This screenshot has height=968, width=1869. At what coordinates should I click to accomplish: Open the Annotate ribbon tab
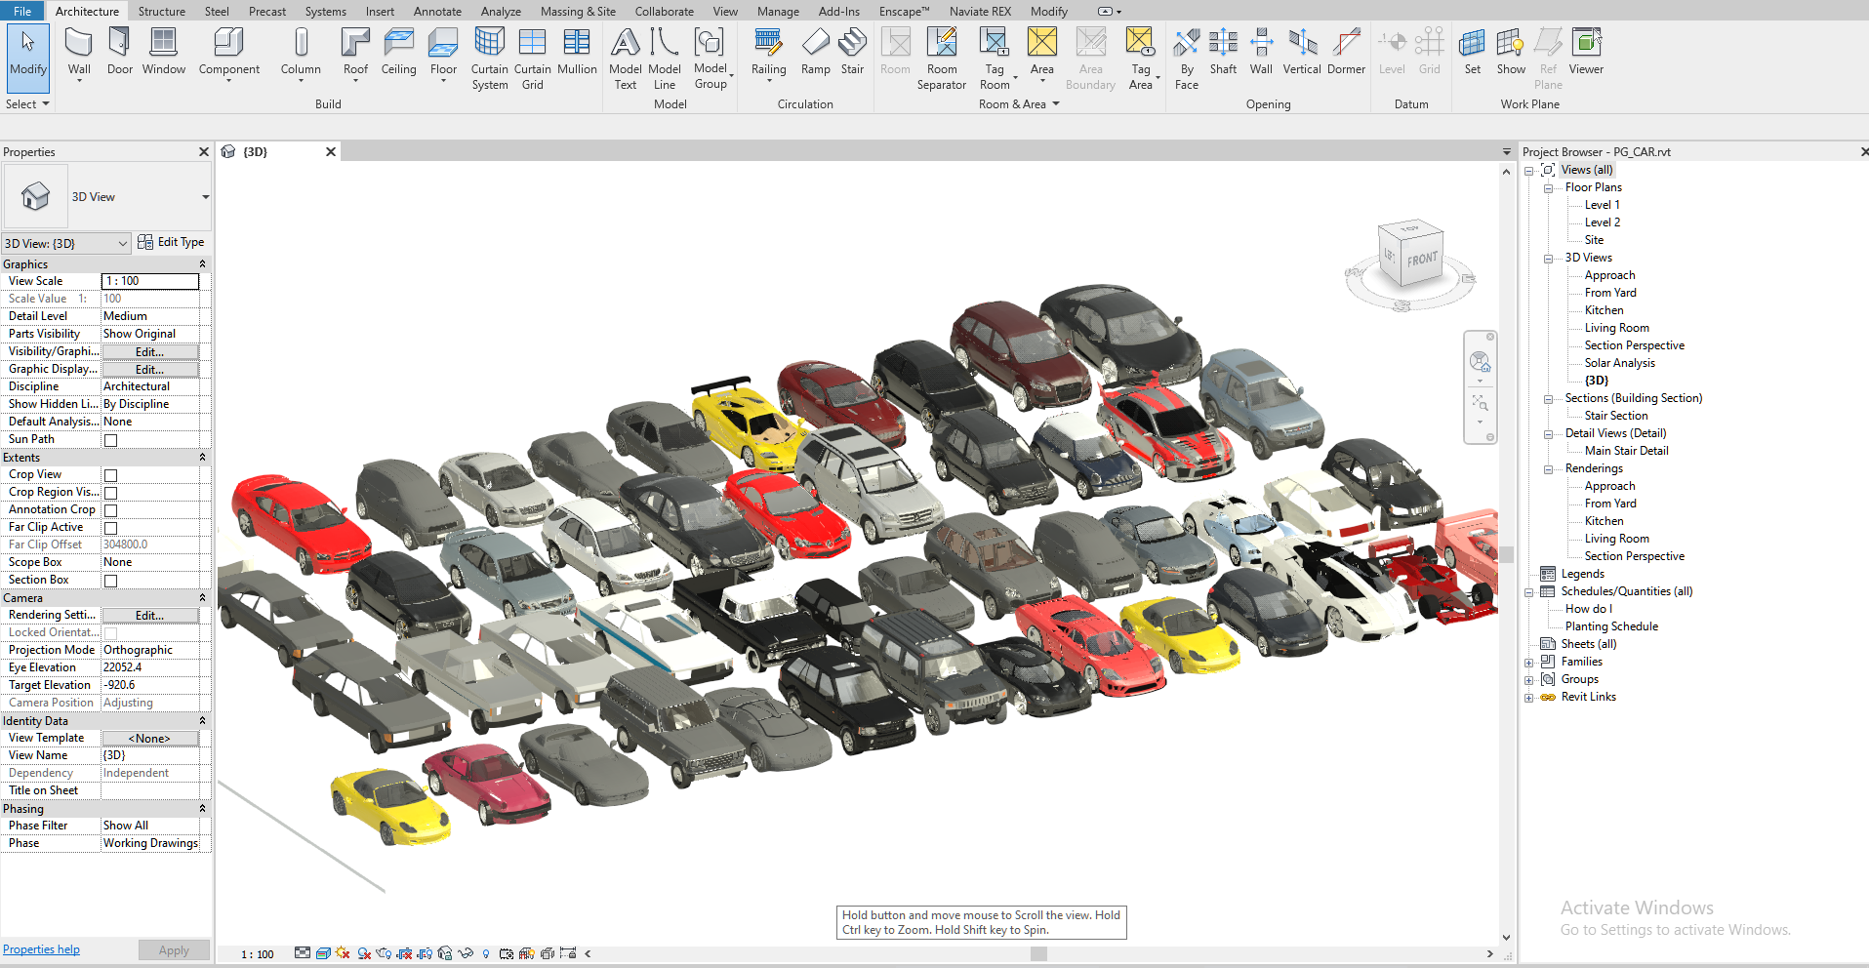click(437, 12)
